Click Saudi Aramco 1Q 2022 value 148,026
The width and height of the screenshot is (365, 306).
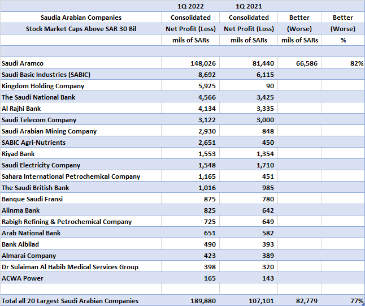point(190,63)
